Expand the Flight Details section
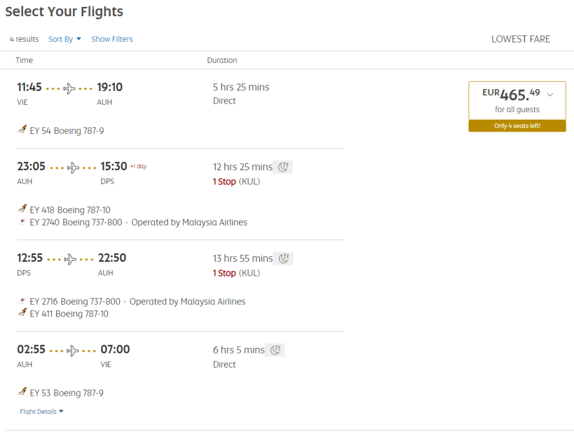Screen dimensions: 574x432 pos(42,411)
